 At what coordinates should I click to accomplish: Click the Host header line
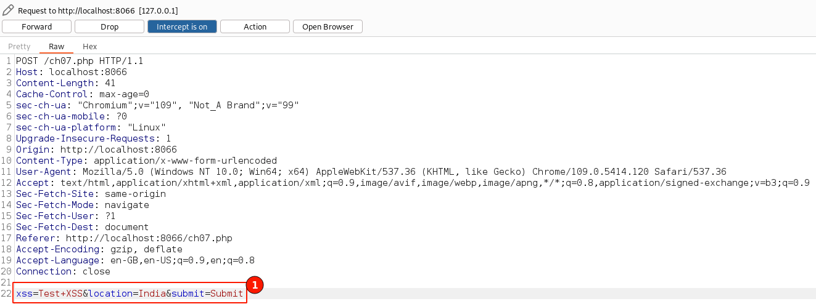click(x=71, y=72)
